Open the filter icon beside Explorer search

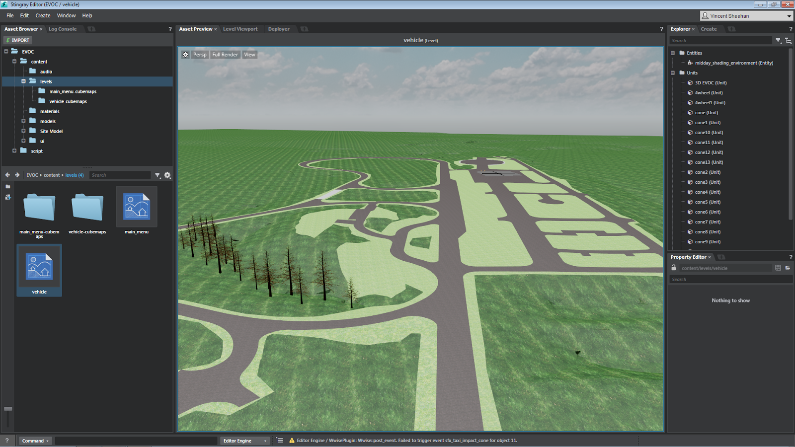point(778,40)
